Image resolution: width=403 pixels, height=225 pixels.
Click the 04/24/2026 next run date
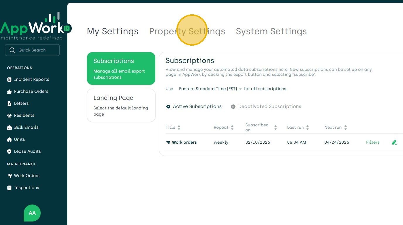337,142
